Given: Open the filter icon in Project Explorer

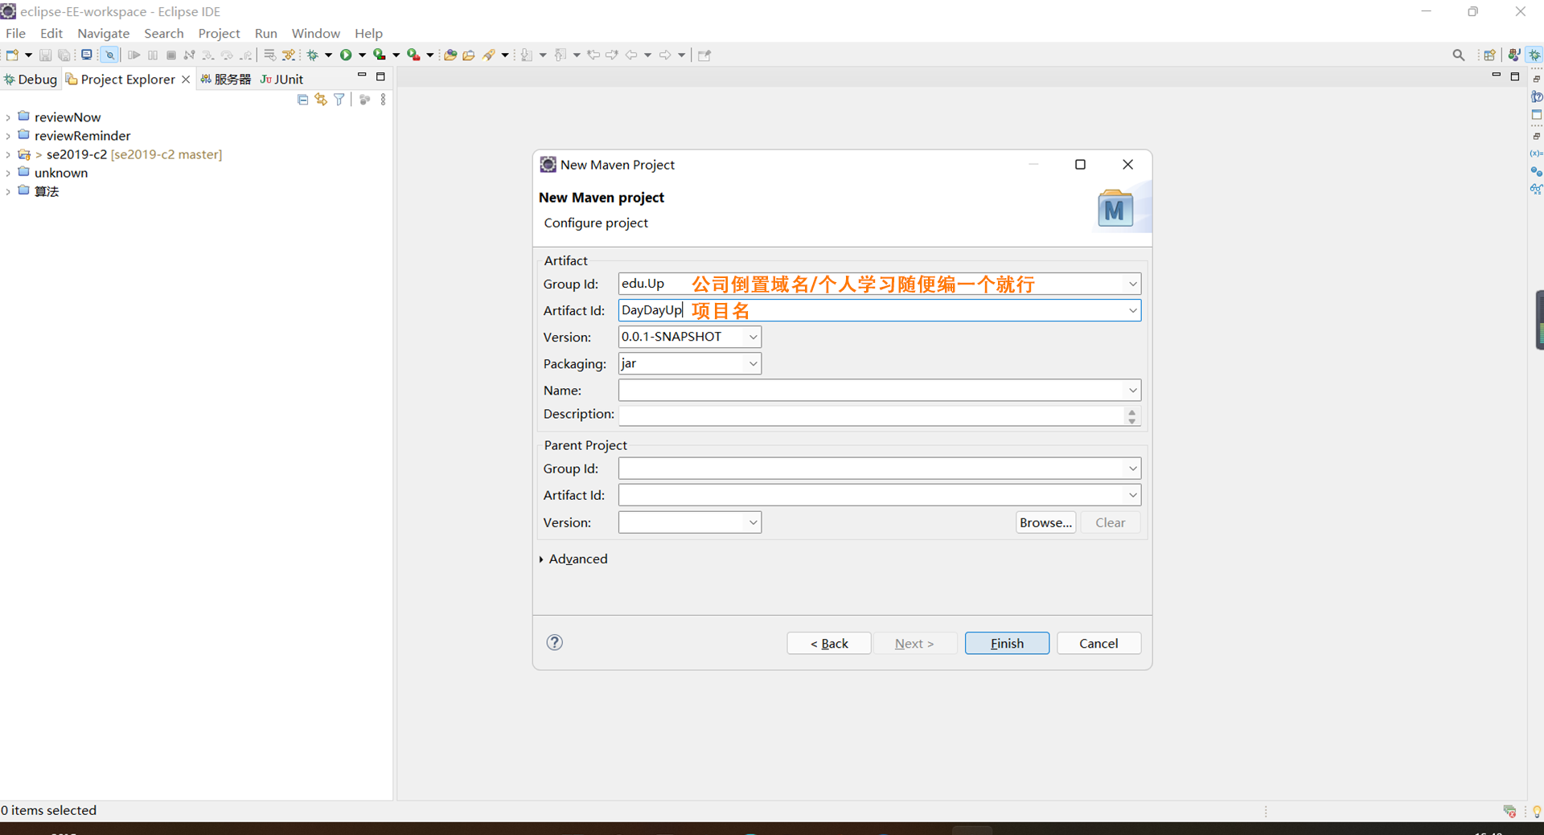Looking at the screenshot, I should point(339,99).
